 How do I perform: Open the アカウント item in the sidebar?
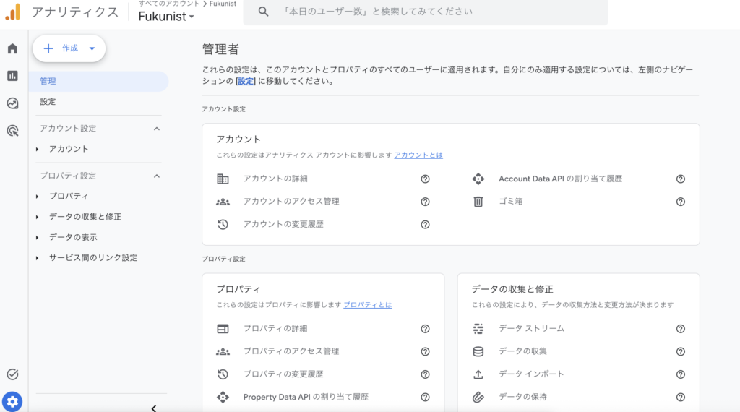[69, 149]
